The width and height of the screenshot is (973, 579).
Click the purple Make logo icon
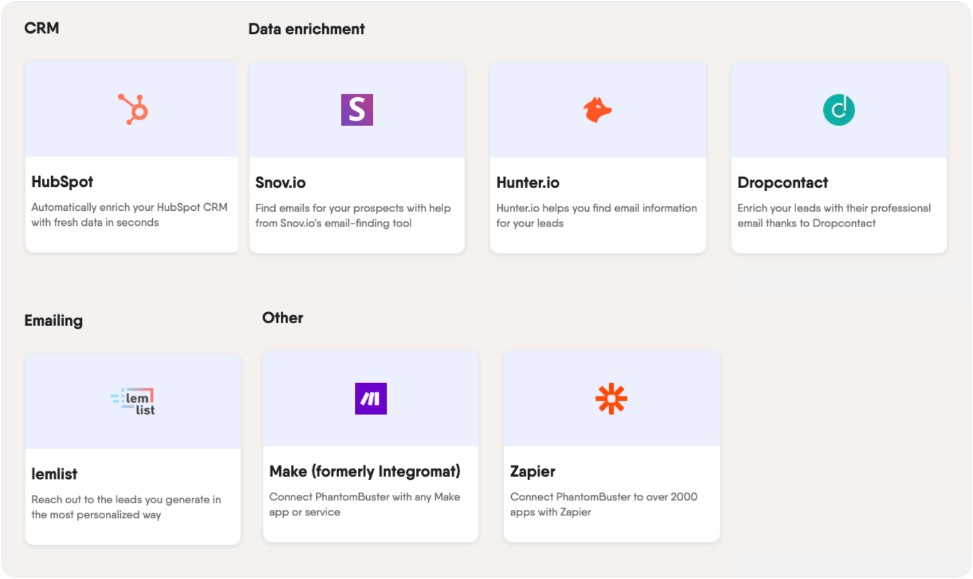pos(370,399)
